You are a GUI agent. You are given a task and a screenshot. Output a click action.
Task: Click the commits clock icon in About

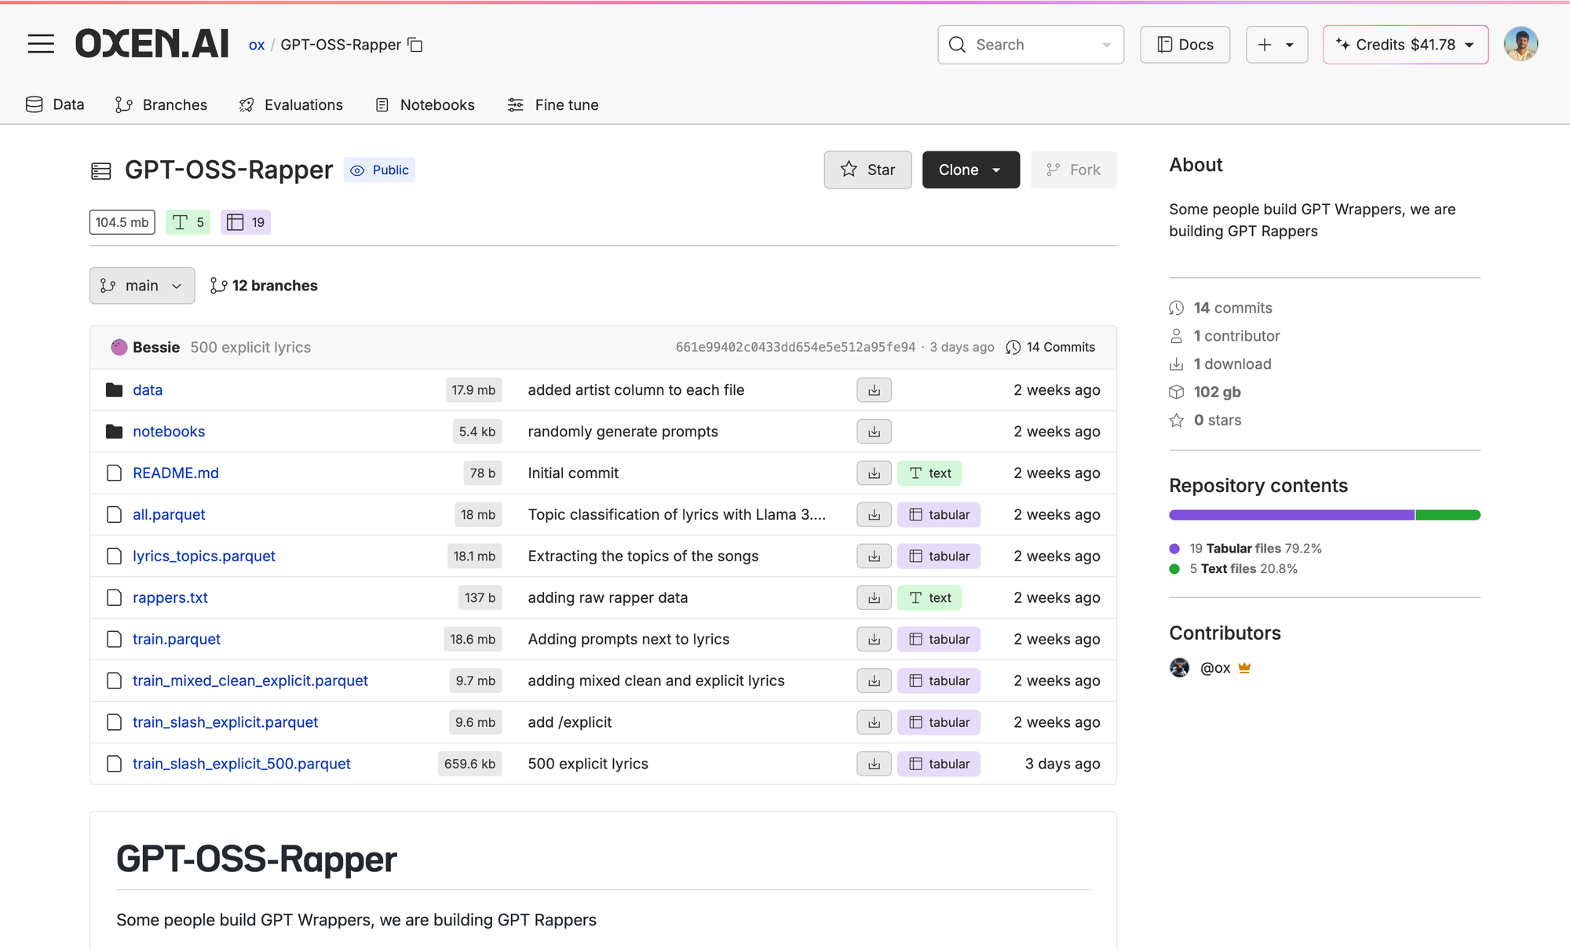tap(1176, 308)
